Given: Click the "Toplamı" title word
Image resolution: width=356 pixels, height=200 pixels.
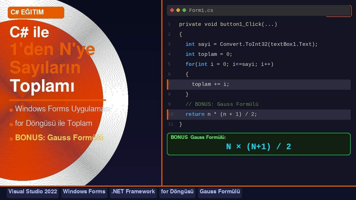Looking at the screenshot, I should pyautogui.click(x=42, y=86).
